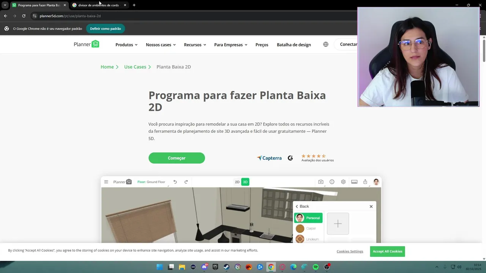Open Cookies Settings link

tap(350, 251)
